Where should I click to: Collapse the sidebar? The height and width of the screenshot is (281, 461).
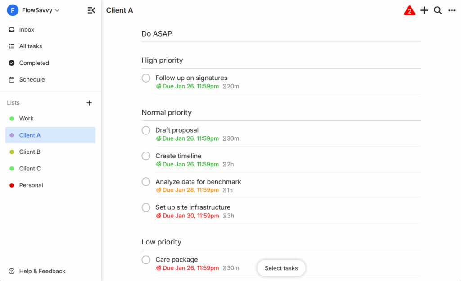[91, 10]
